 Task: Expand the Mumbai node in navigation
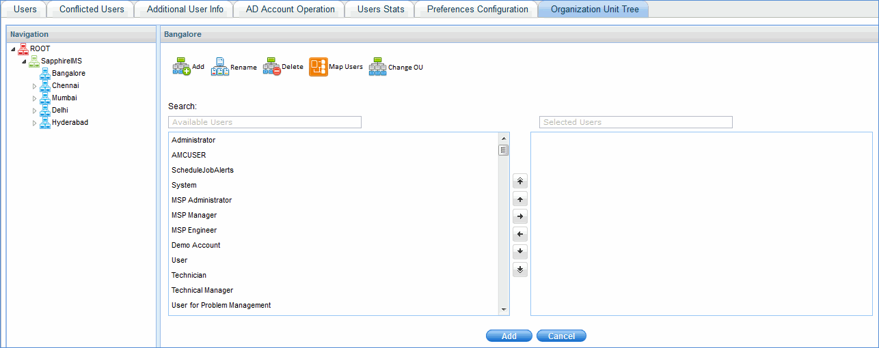[x=35, y=98]
